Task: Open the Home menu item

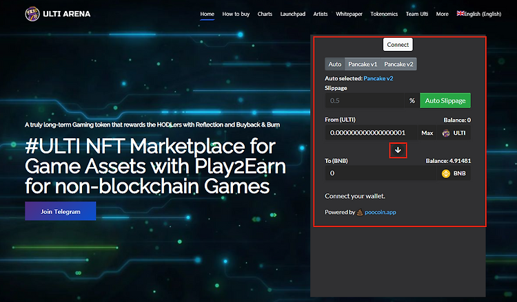Action: [x=207, y=14]
